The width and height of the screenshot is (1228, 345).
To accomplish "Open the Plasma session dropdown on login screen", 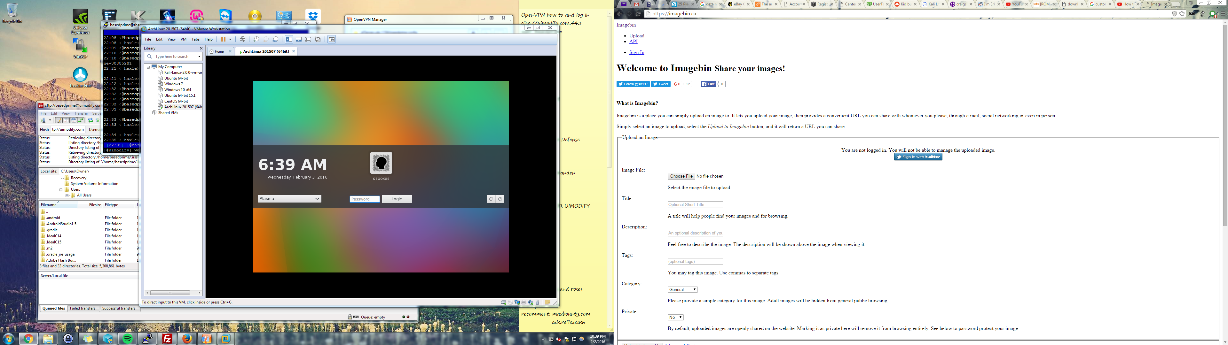I will pyautogui.click(x=289, y=199).
